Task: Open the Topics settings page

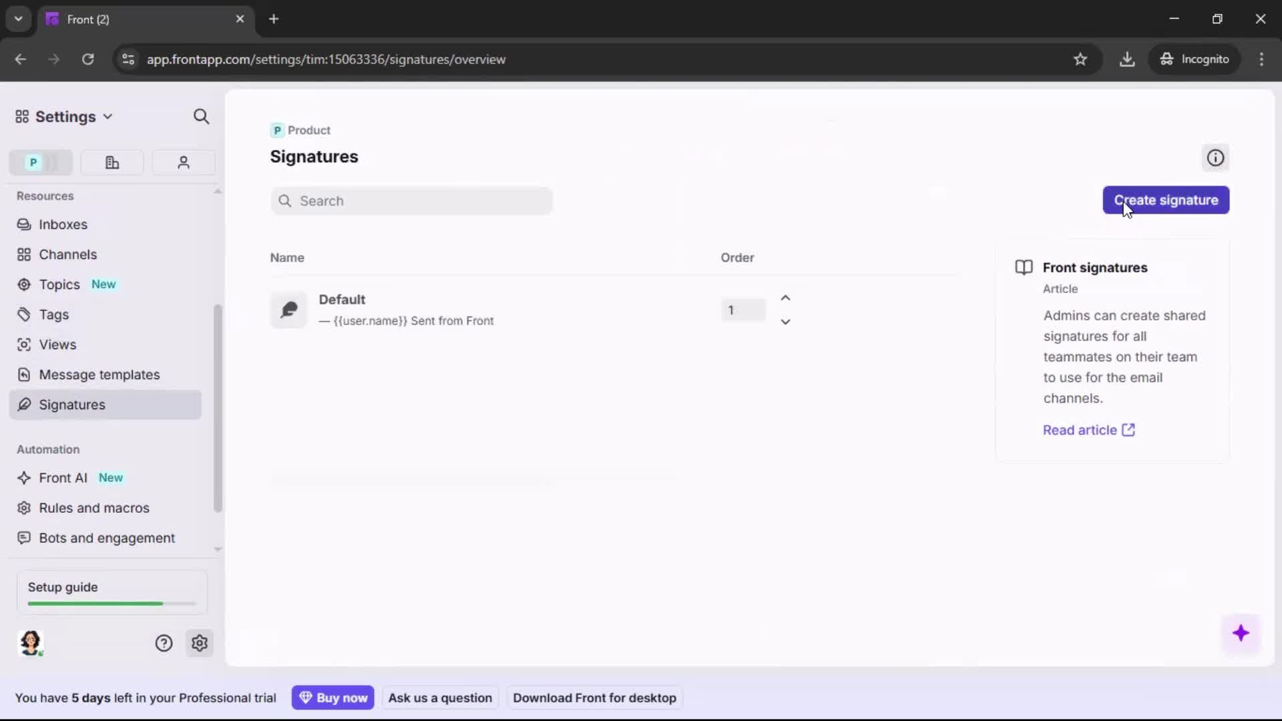Action: [x=59, y=284]
